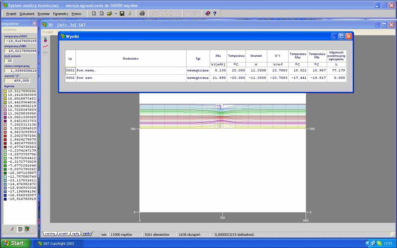Click the legend swatch for -6,3172773029
The image size is (397, 248).
pos(5,162)
